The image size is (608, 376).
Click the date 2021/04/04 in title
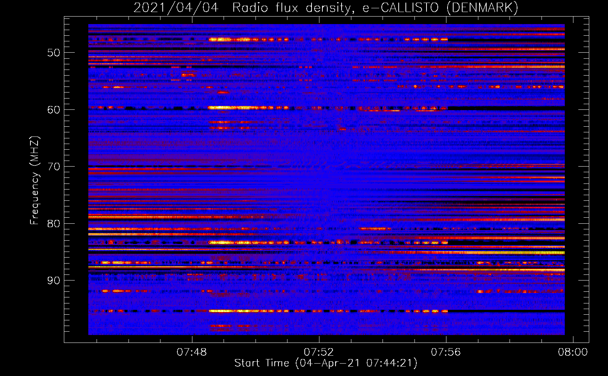coord(176,8)
